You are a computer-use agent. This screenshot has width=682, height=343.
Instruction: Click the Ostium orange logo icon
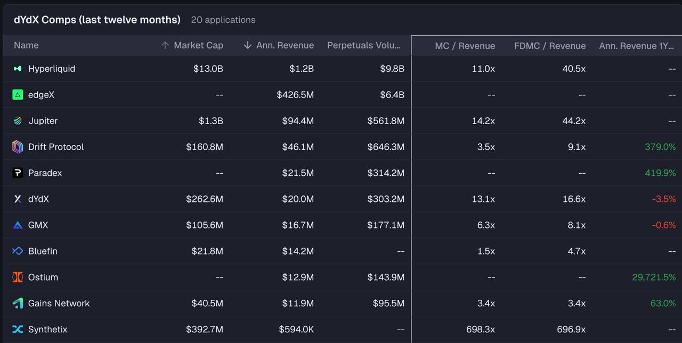pos(18,277)
